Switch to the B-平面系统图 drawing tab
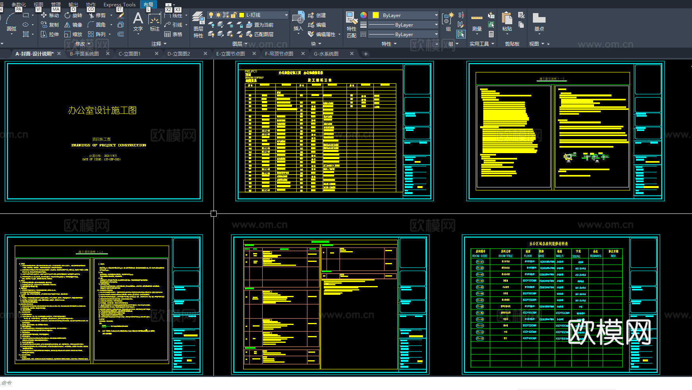This screenshot has height=390, width=692. click(x=84, y=54)
